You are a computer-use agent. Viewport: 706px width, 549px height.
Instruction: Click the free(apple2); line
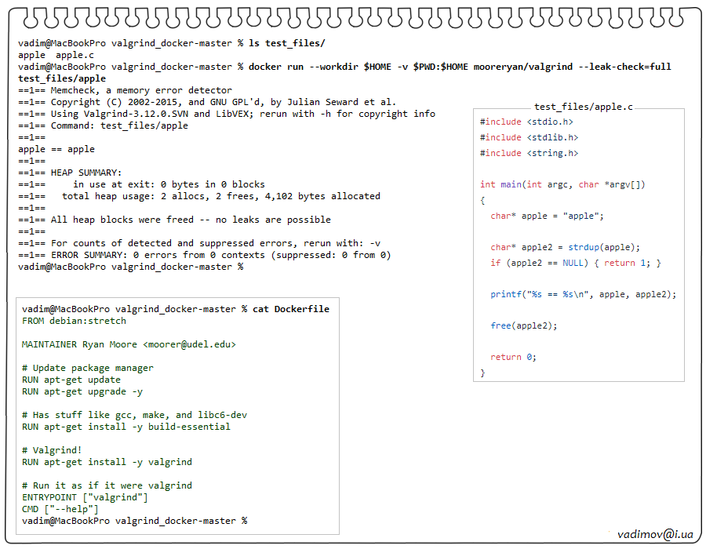(524, 325)
